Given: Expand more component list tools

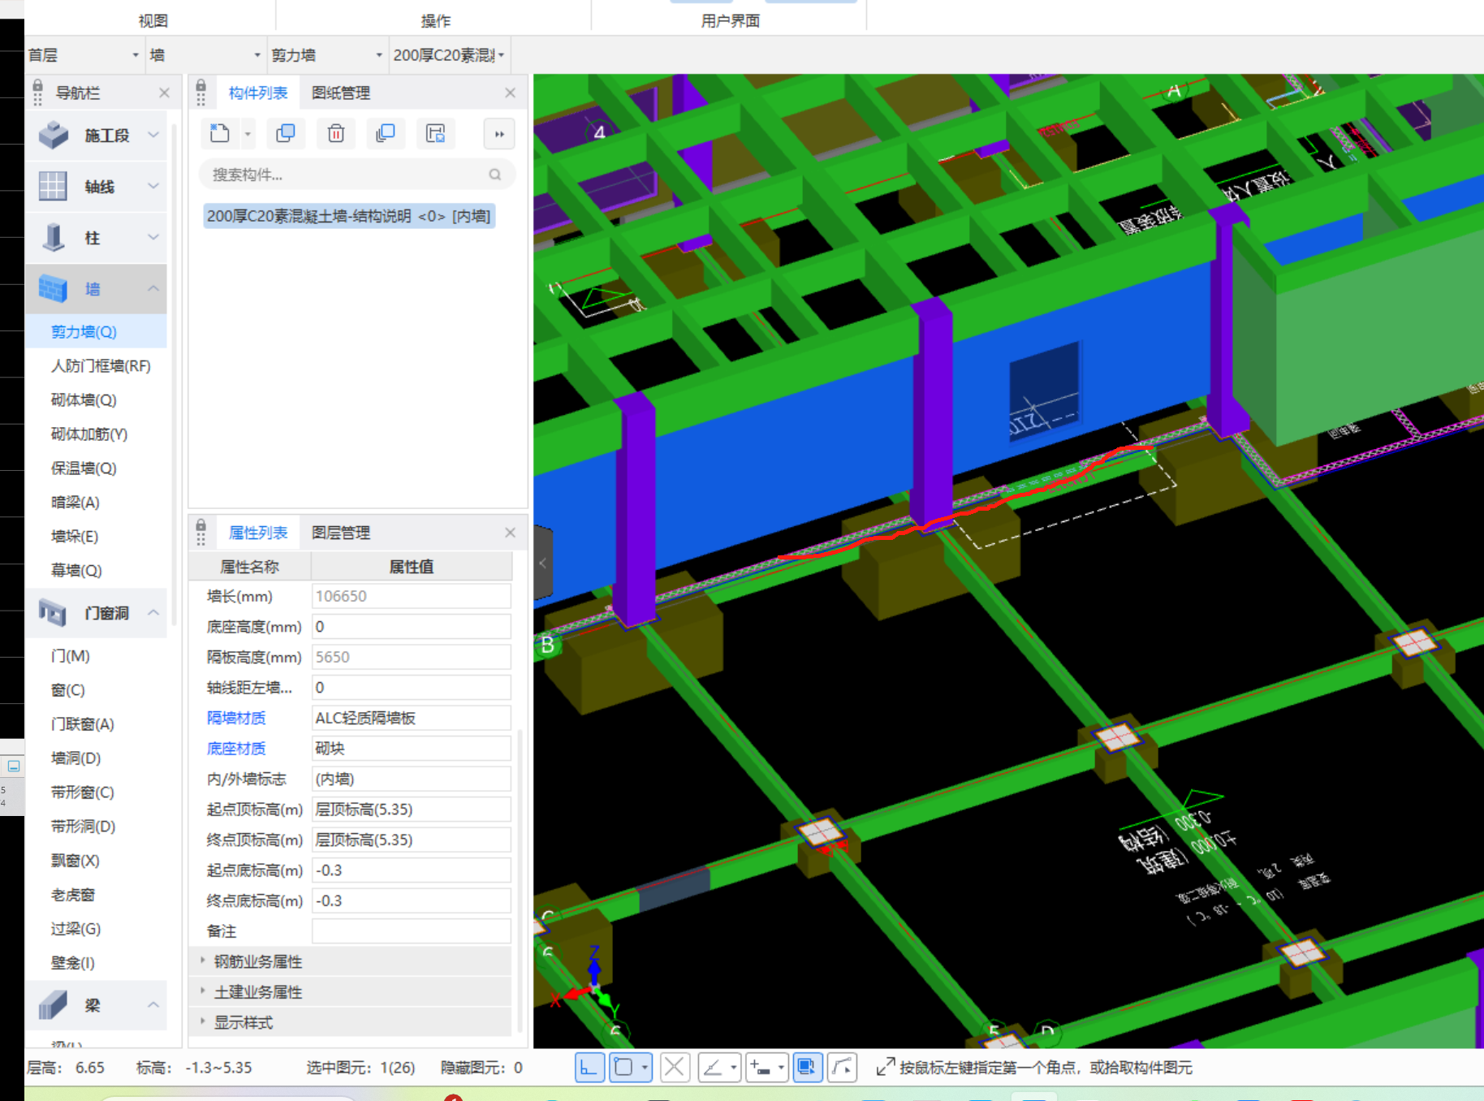Looking at the screenshot, I should 499,134.
